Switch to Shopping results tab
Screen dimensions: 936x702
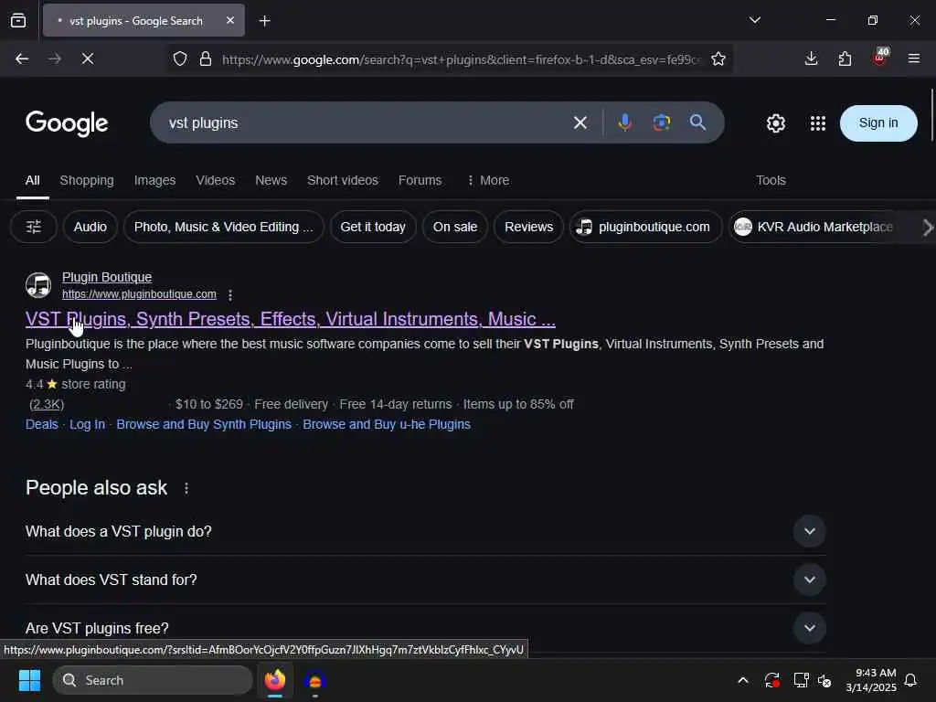(87, 180)
